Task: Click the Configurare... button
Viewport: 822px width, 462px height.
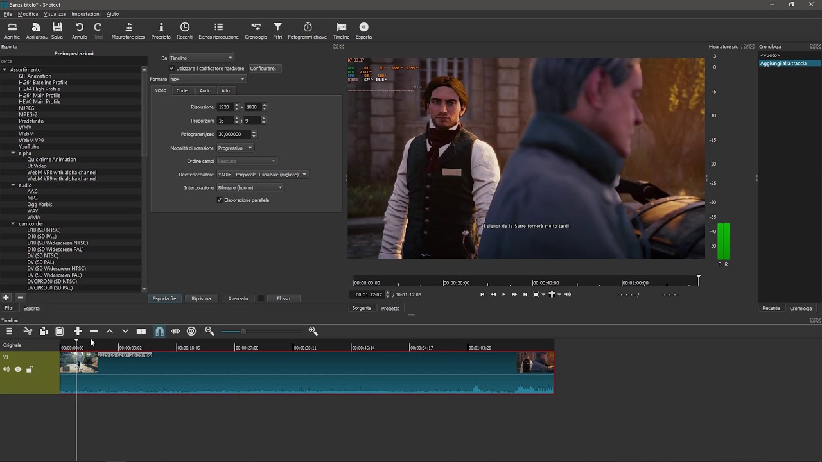Action: (264, 68)
